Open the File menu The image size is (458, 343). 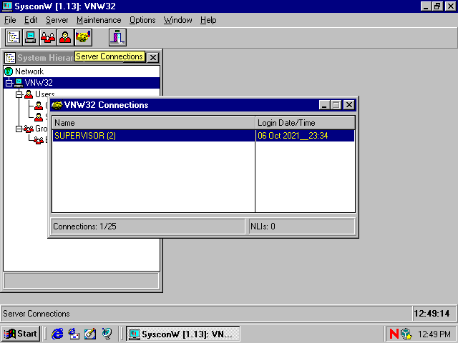pos(10,20)
